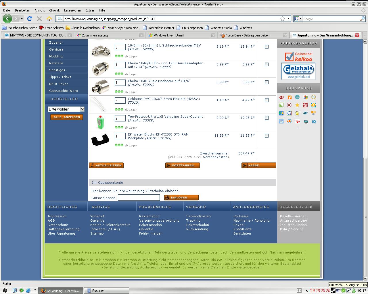
Task: Tick checkbox for EK Water Blocks Backplate
Action: coord(267,136)
